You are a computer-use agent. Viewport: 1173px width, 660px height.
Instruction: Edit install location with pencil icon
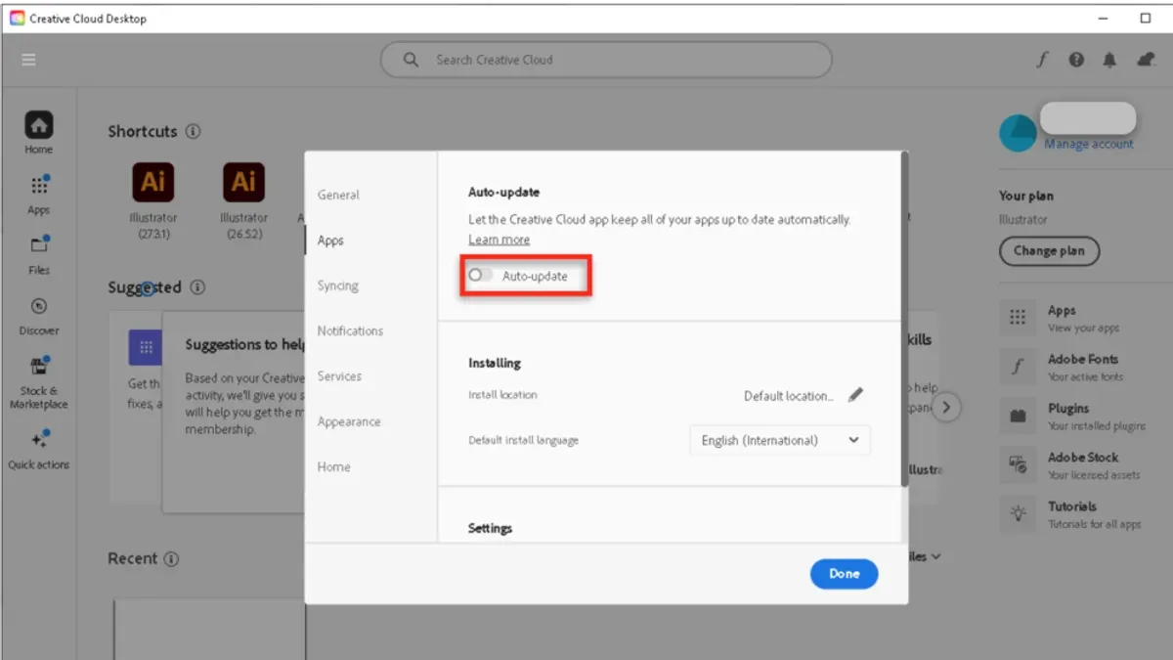point(855,395)
